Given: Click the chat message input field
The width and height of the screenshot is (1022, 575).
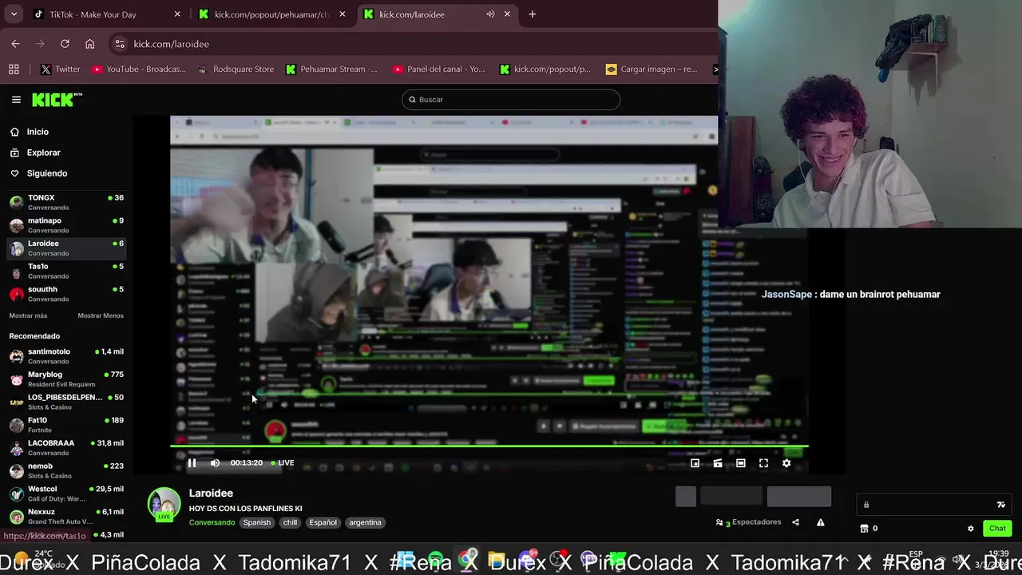Looking at the screenshot, I should click(x=934, y=505).
